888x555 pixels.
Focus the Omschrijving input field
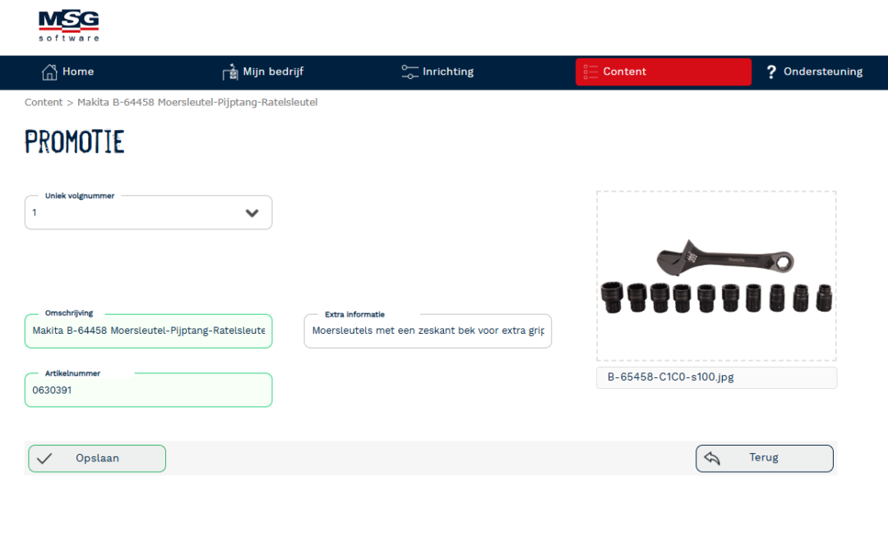(x=148, y=331)
